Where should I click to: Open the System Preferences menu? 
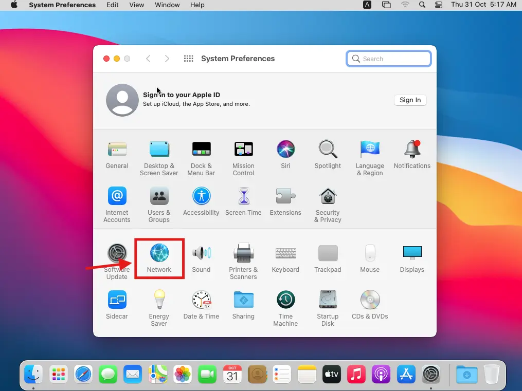pos(62,5)
